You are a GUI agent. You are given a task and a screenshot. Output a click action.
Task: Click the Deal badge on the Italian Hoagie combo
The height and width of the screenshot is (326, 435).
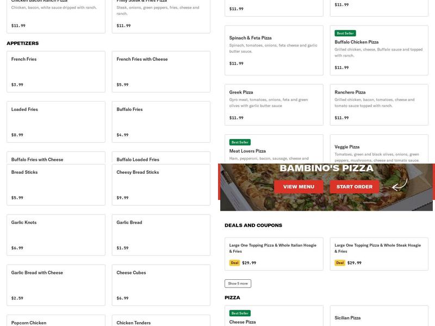(x=234, y=262)
